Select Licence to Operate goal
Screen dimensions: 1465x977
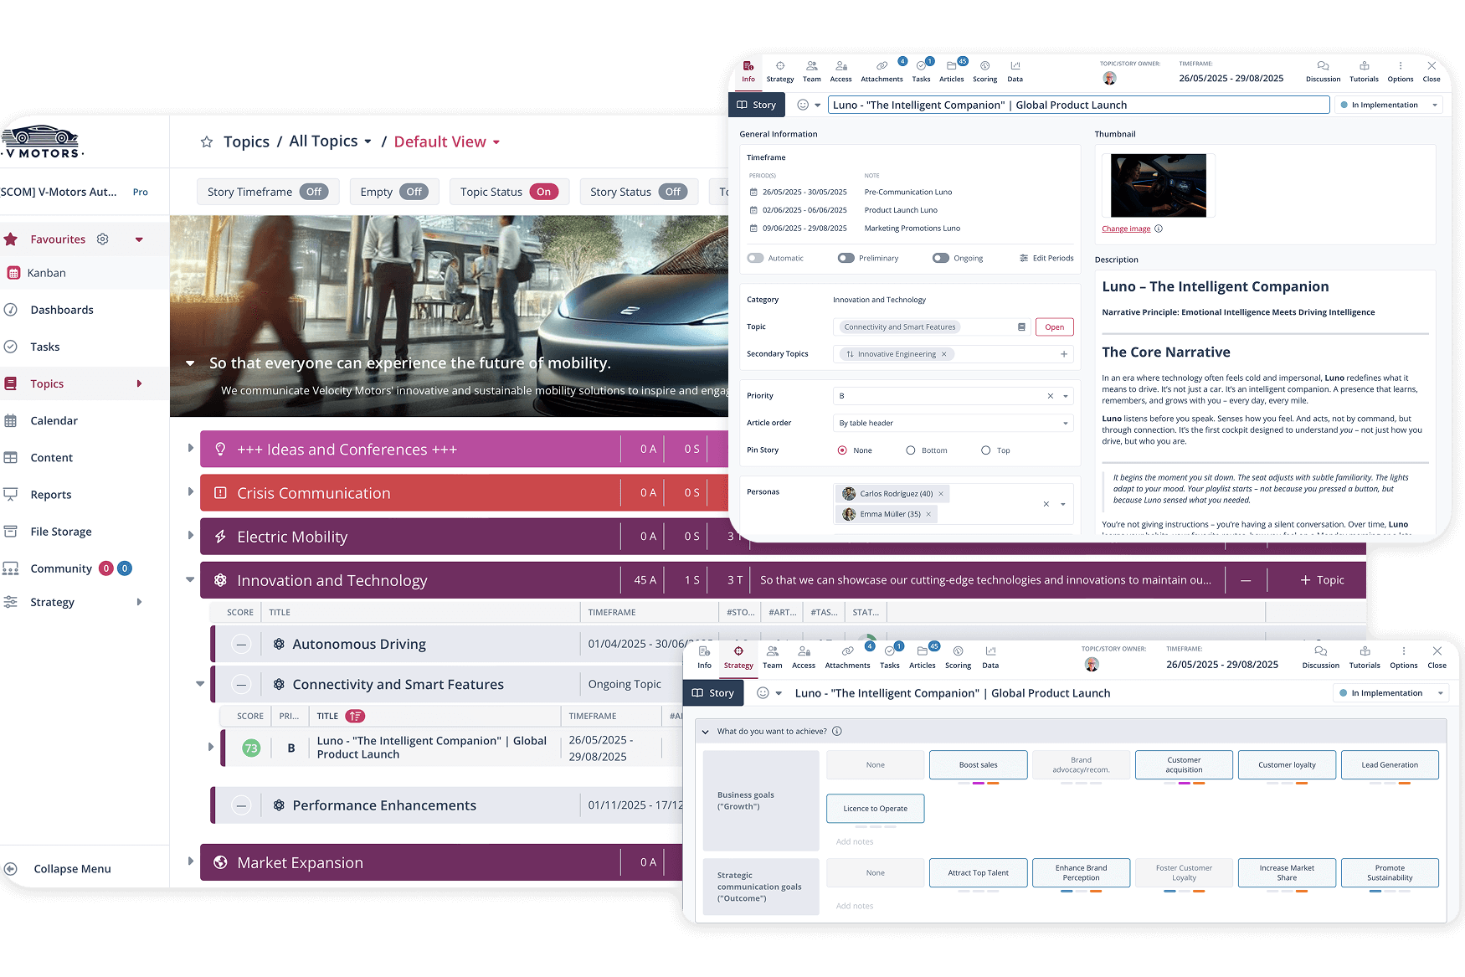pyautogui.click(x=875, y=809)
